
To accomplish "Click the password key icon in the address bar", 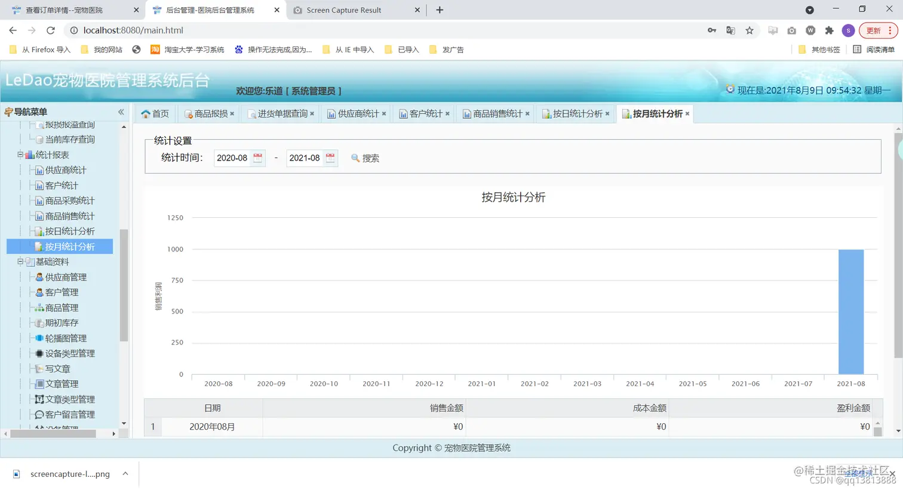I will tap(711, 30).
